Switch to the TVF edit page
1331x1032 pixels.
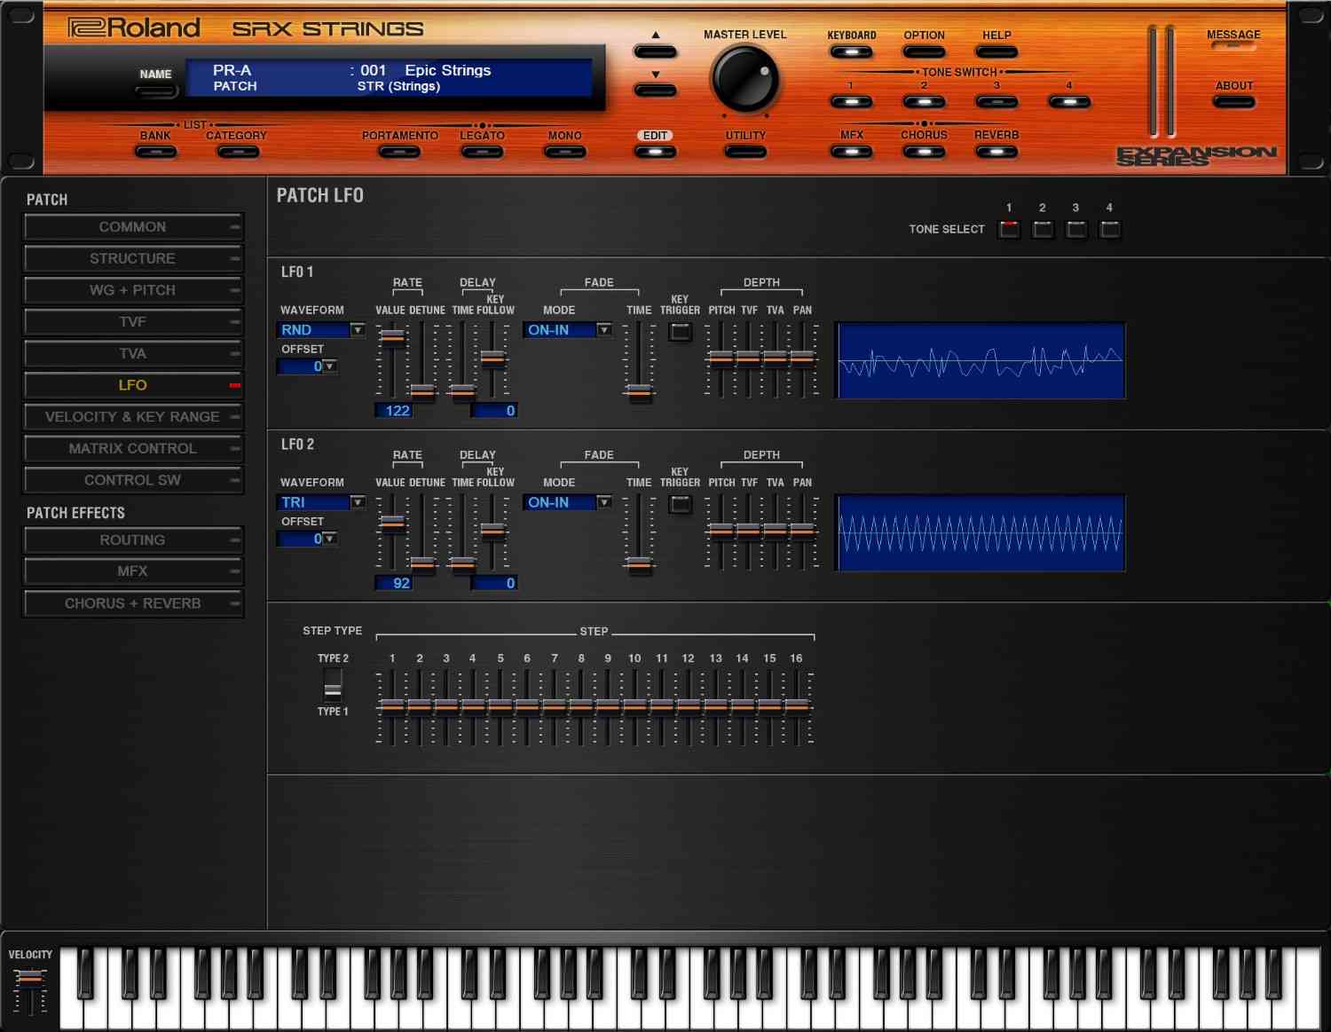click(133, 322)
